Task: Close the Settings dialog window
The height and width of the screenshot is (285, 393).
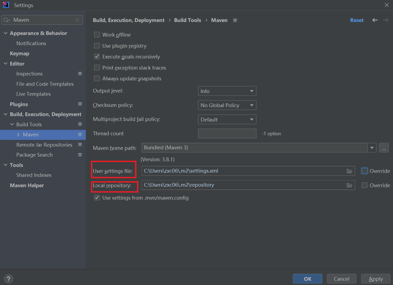Action: [387, 5]
